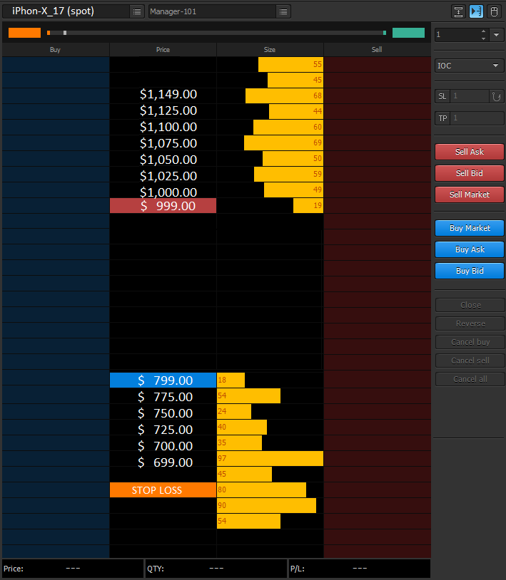This screenshot has height=580, width=506.
Task: Click the Manager-101 account field
Action: point(213,11)
